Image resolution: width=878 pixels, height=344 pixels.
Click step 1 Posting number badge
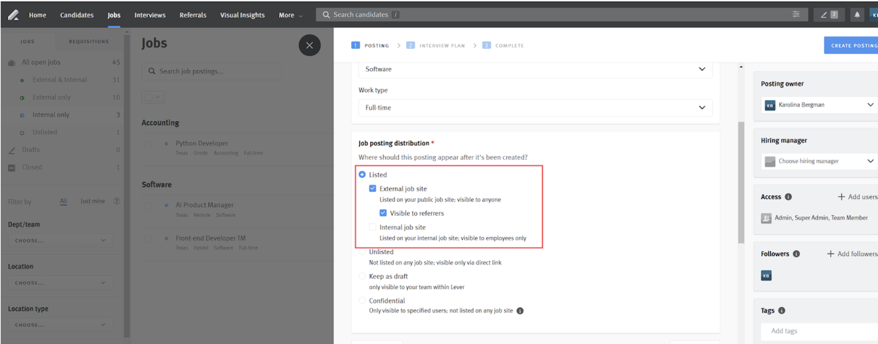[x=356, y=45]
